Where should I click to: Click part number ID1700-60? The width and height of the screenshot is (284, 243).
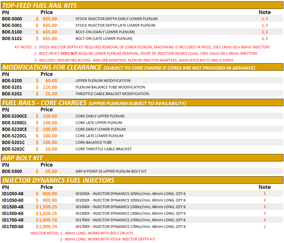pos(13,227)
